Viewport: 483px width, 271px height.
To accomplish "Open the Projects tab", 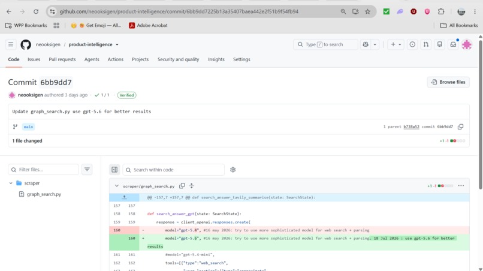I will pos(140,59).
